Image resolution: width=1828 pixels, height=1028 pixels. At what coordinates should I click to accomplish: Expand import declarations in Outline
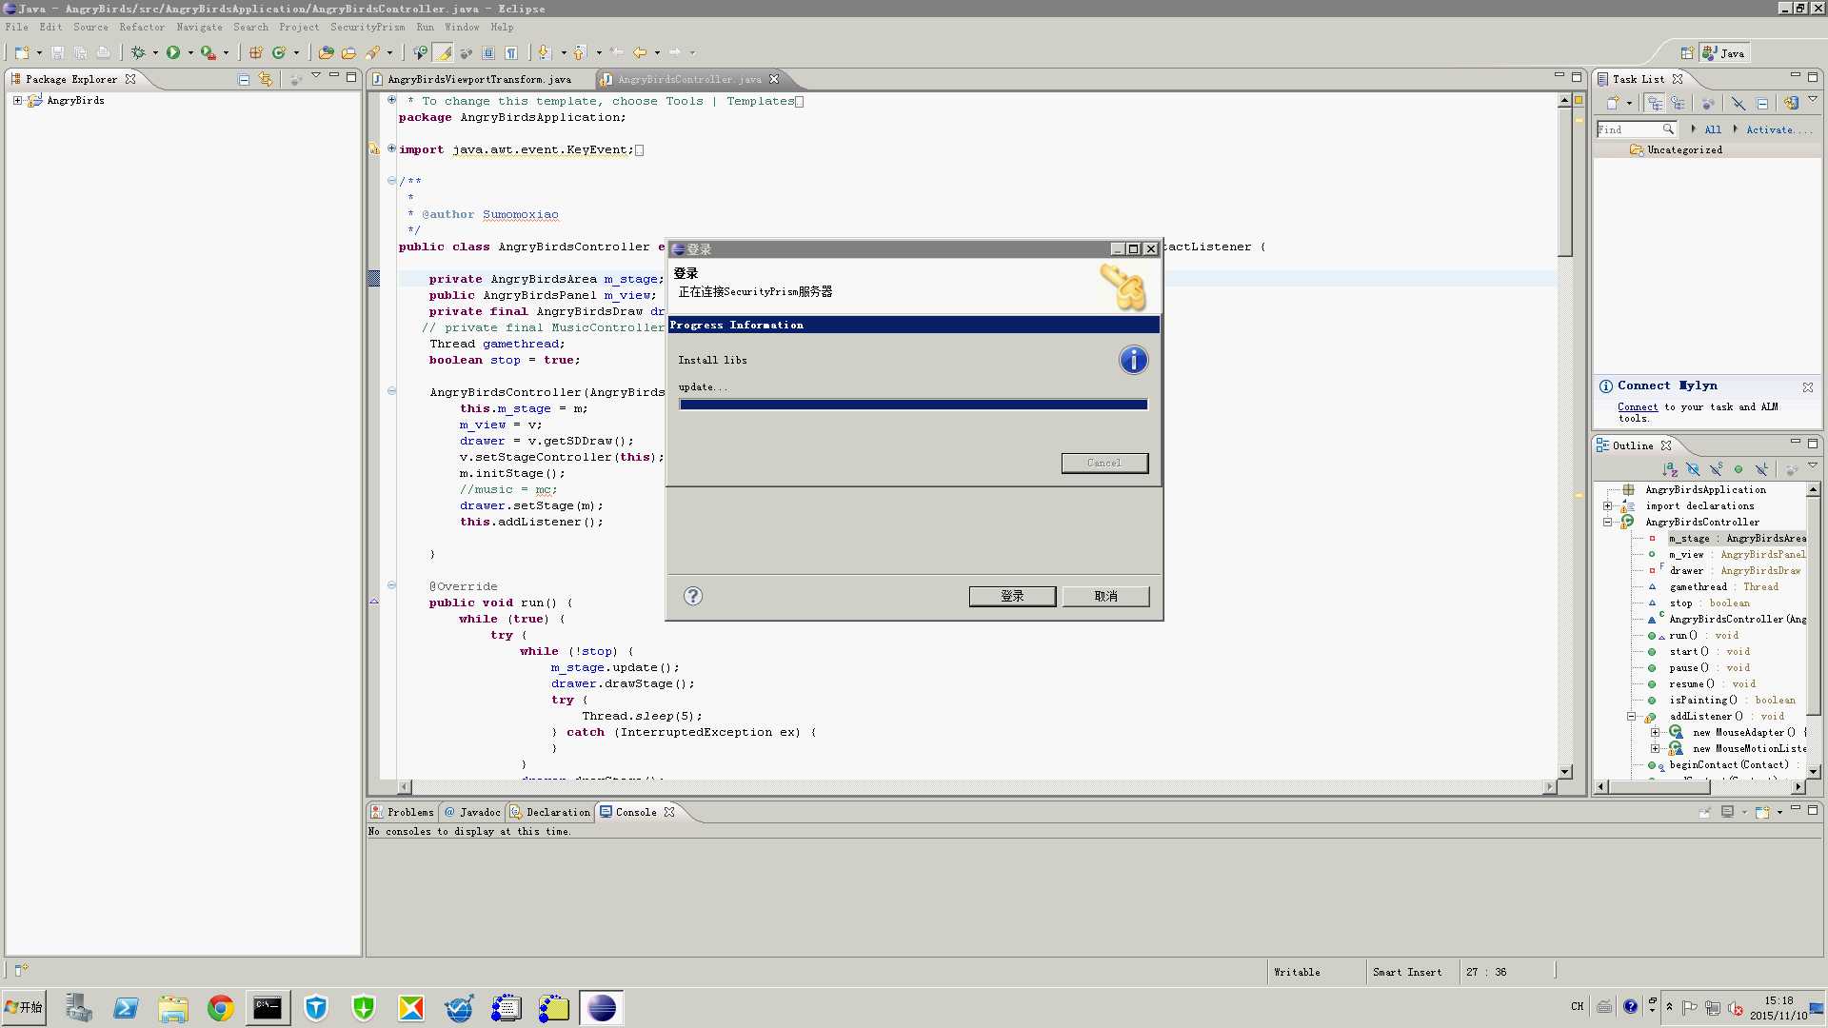(1608, 506)
